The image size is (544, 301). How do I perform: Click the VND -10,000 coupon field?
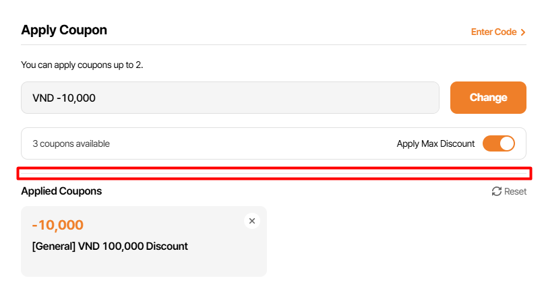click(230, 98)
